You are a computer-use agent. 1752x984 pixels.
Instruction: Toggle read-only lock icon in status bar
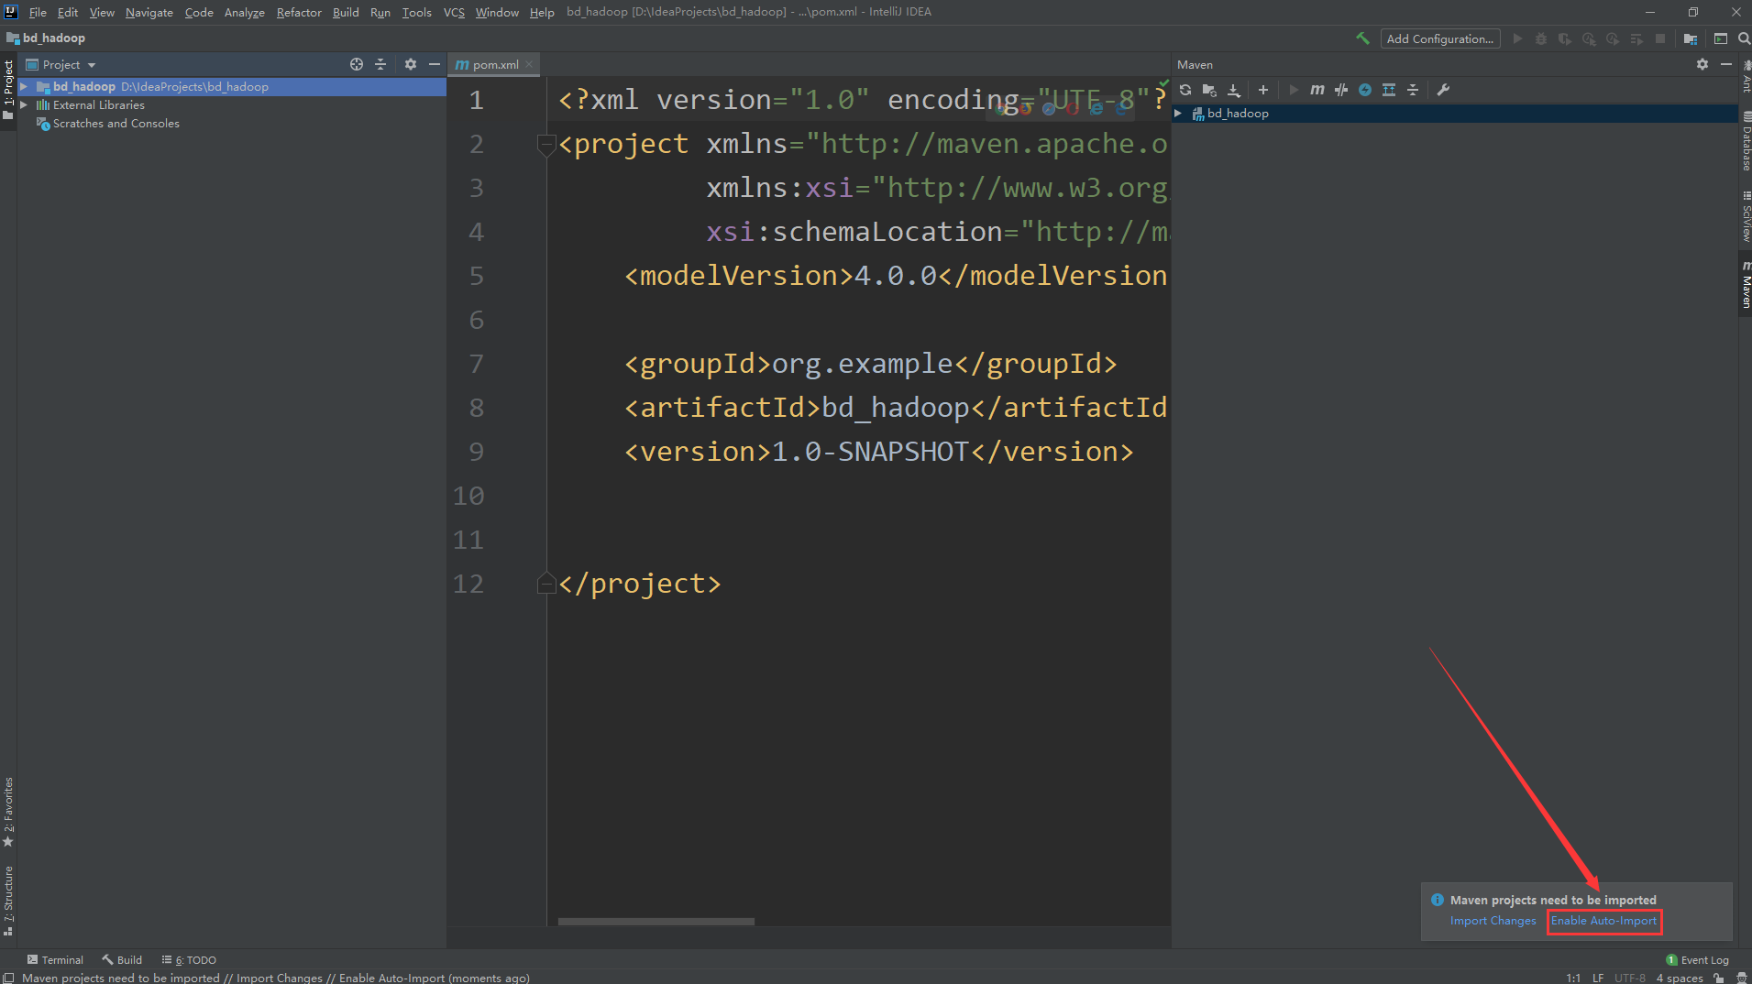[x=1719, y=978]
